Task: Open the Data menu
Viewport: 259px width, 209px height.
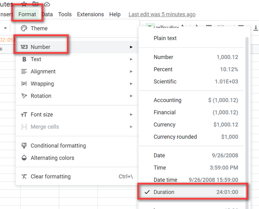Action: (47, 14)
